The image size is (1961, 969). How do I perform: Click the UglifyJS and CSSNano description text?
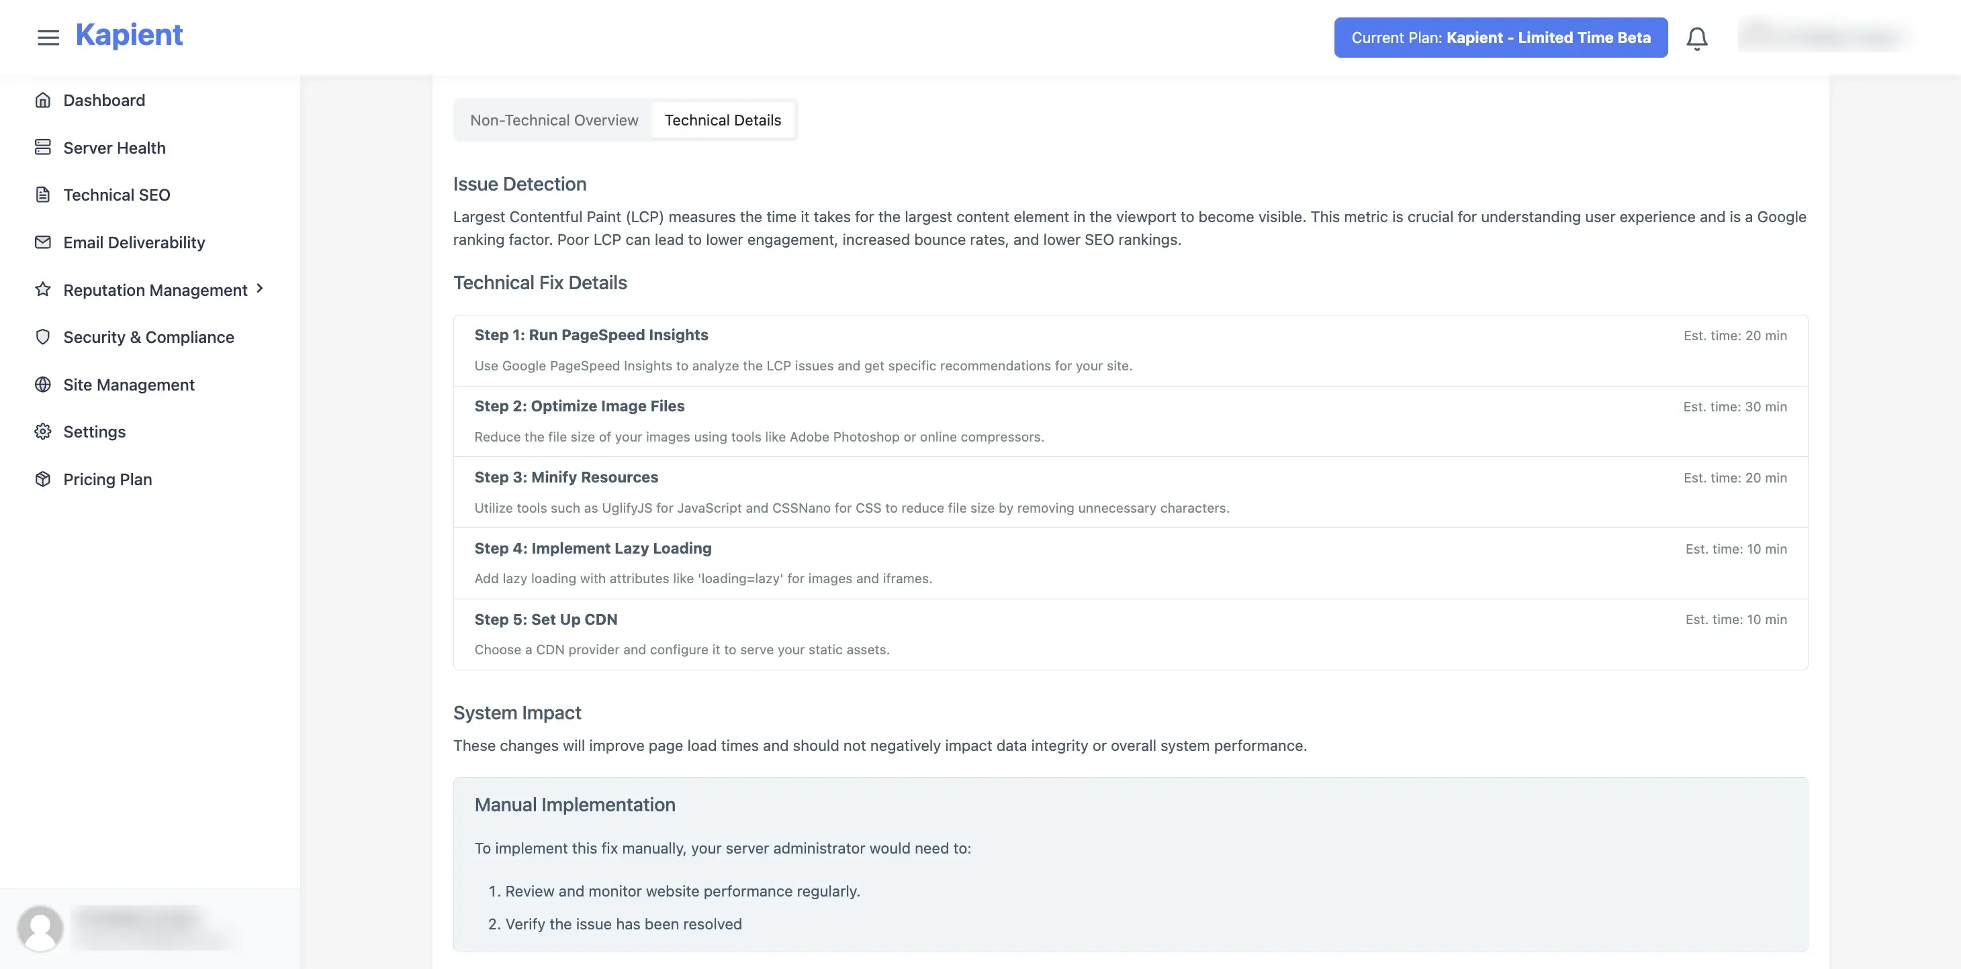coord(852,508)
